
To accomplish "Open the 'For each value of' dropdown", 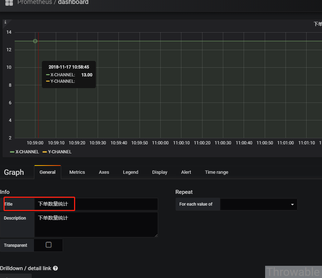I will [x=258, y=204].
